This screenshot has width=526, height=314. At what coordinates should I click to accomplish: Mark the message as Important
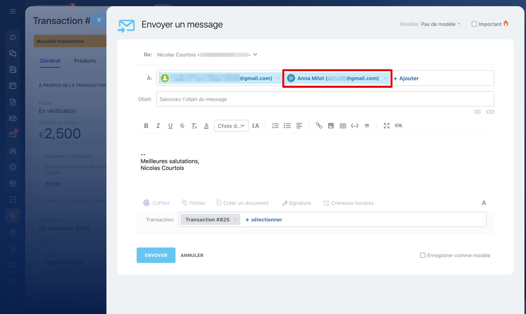pos(474,24)
